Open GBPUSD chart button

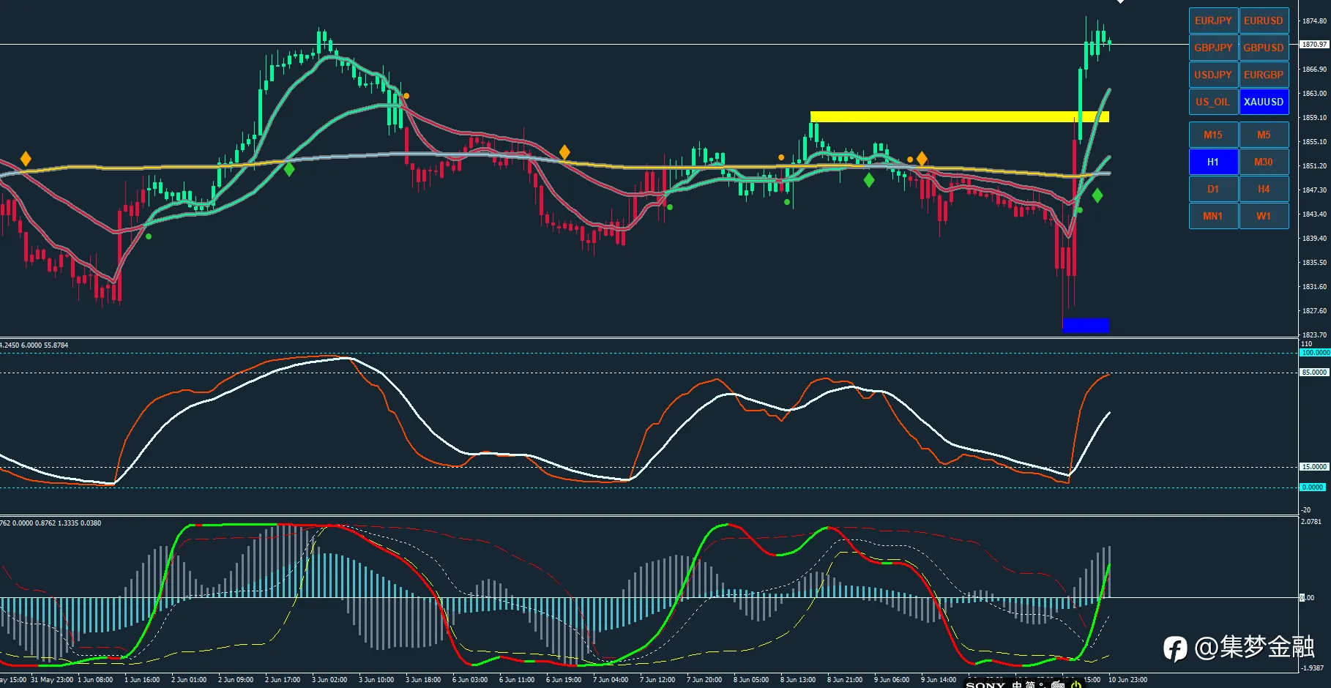[x=1264, y=48]
